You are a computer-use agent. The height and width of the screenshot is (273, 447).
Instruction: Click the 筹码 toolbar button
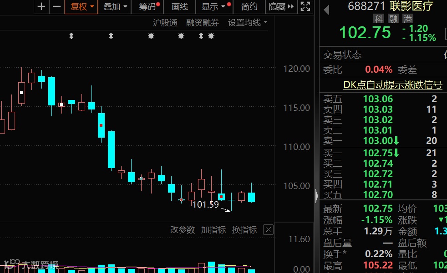click(147, 6)
